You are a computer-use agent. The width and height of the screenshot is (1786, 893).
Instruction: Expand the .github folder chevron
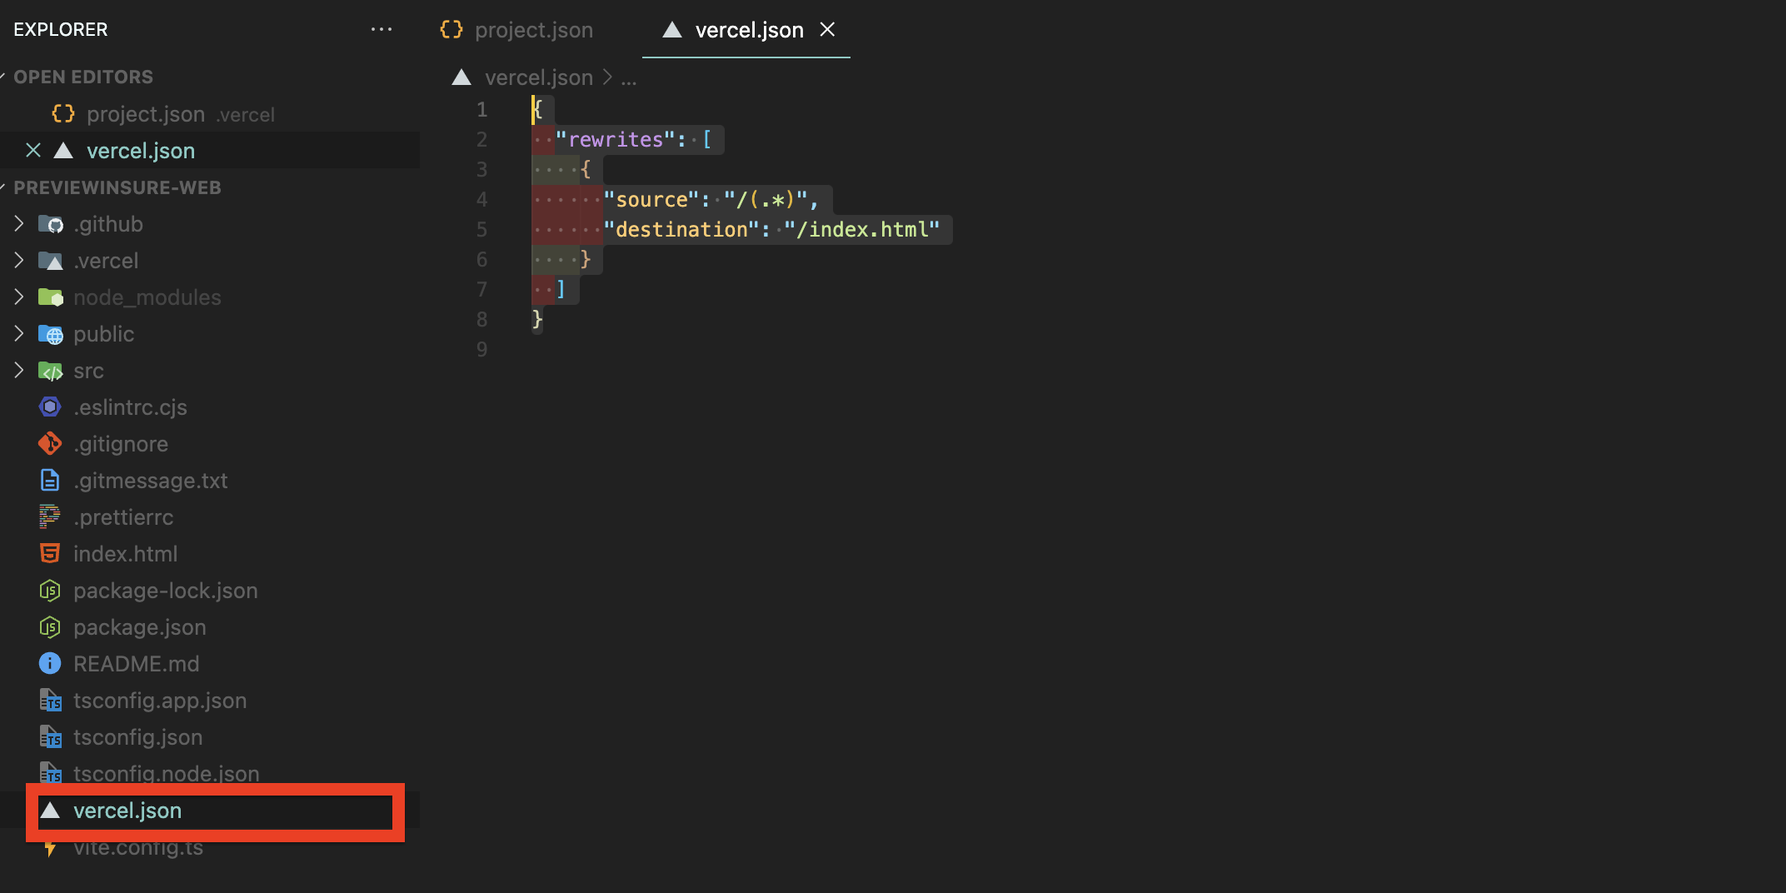coord(18,224)
